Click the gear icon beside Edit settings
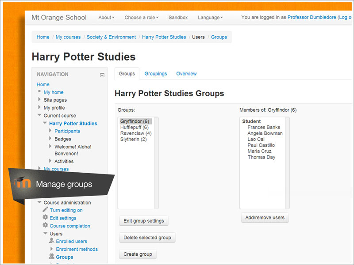354x265 pixels. tap(46, 217)
